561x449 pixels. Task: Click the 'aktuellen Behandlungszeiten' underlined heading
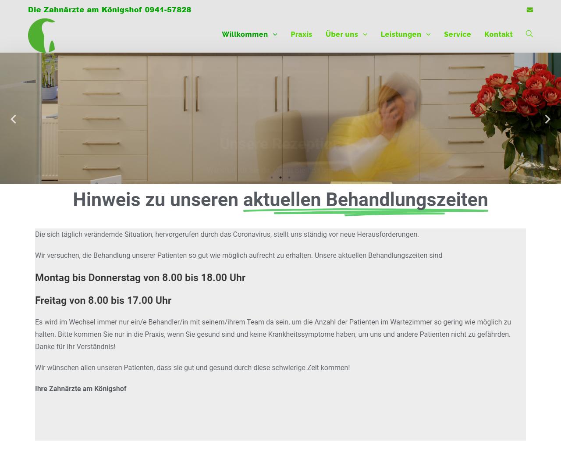(x=365, y=200)
